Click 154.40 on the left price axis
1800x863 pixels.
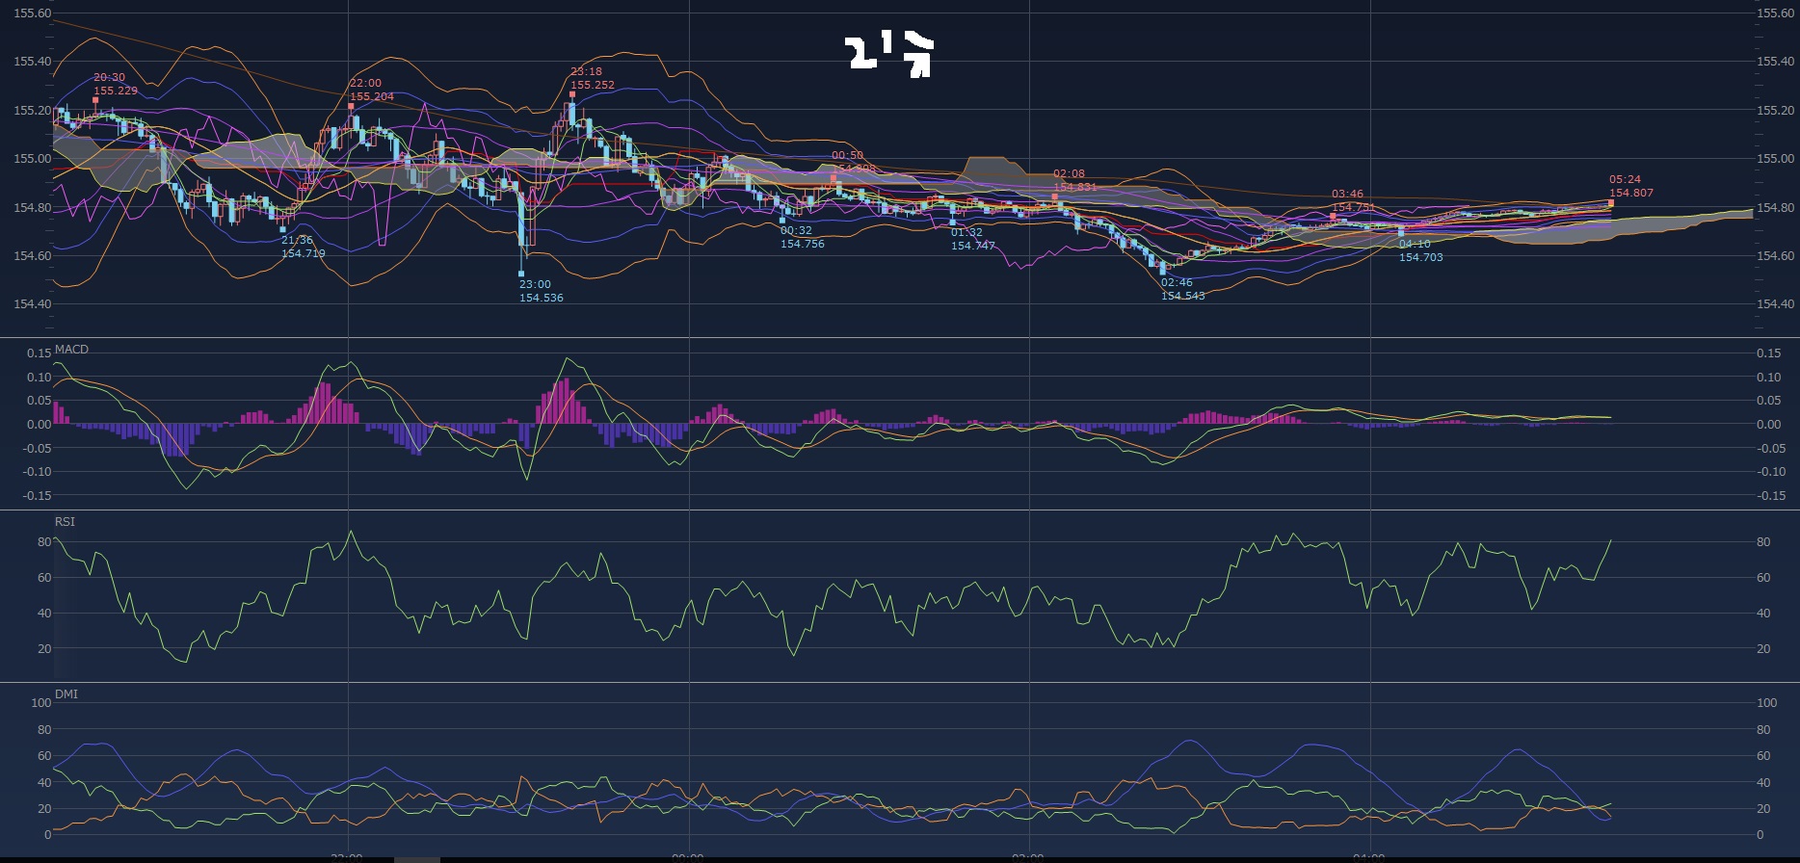click(x=33, y=303)
